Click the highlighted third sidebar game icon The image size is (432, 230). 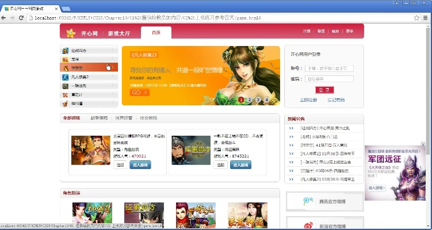(x=66, y=68)
